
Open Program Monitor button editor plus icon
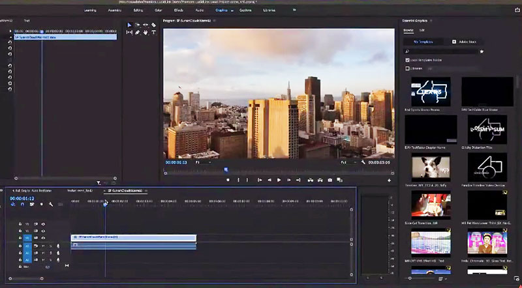[x=389, y=180]
